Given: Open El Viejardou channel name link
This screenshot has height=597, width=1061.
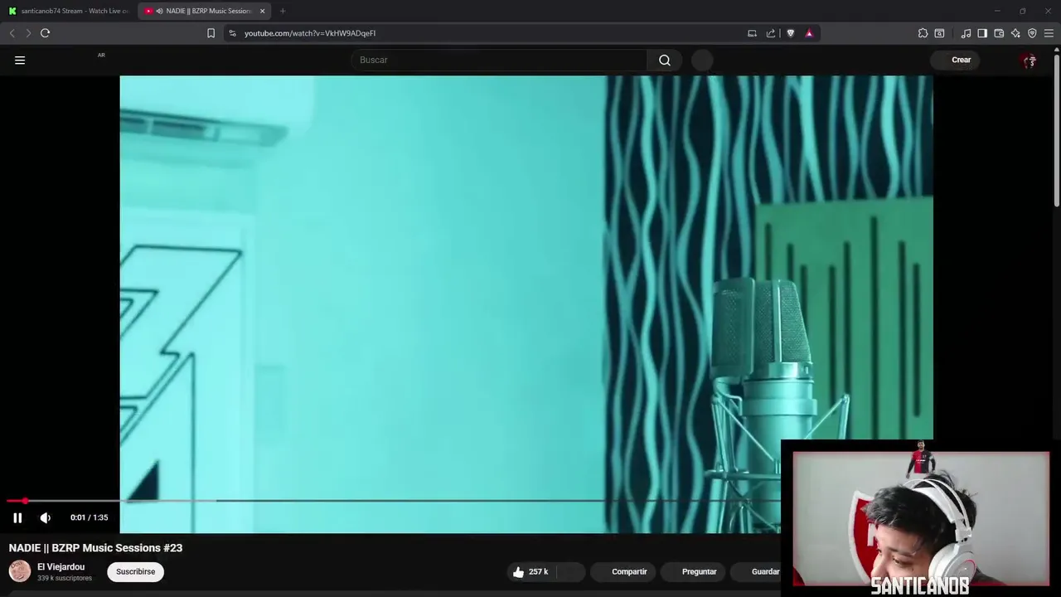Looking at the screenshot, I should click(61, 567).
